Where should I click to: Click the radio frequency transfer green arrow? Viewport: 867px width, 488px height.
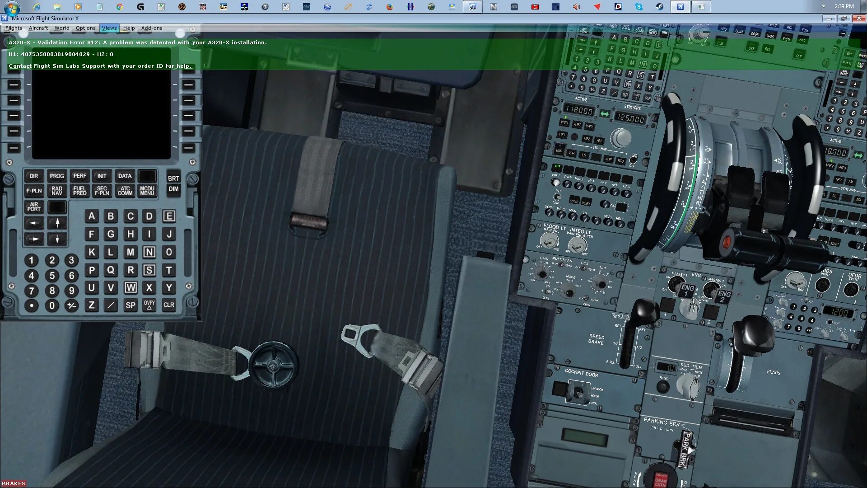[604, 114]
